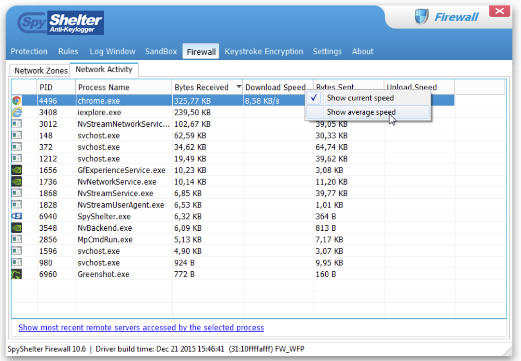Click the icon beside PID 372 svchost.exe

17,147
